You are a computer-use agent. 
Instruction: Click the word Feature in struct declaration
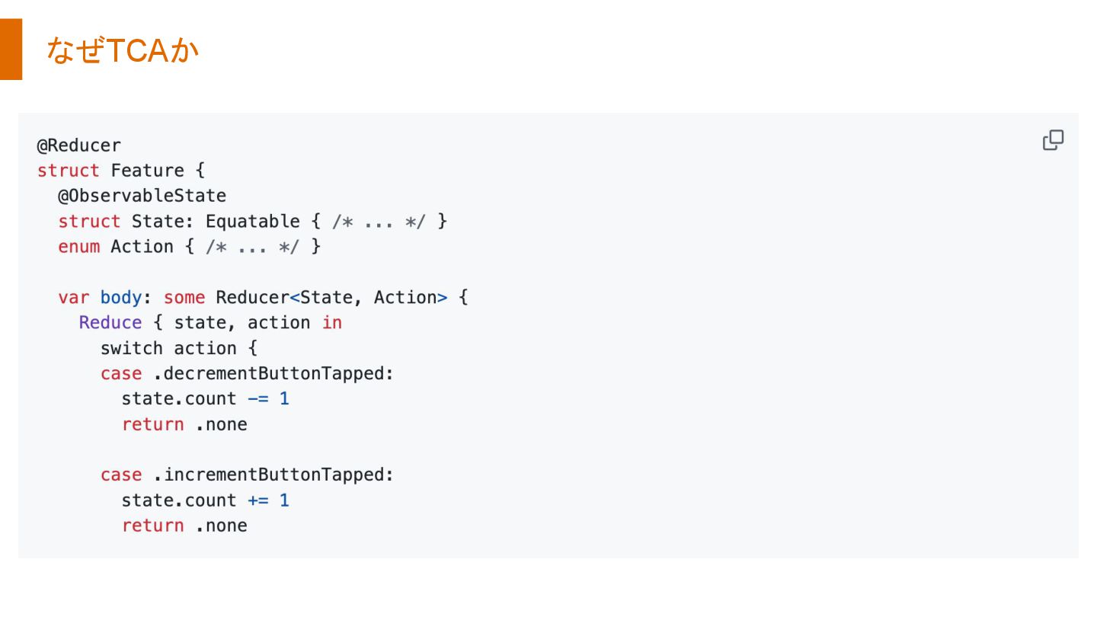click(x=148, y=170)
